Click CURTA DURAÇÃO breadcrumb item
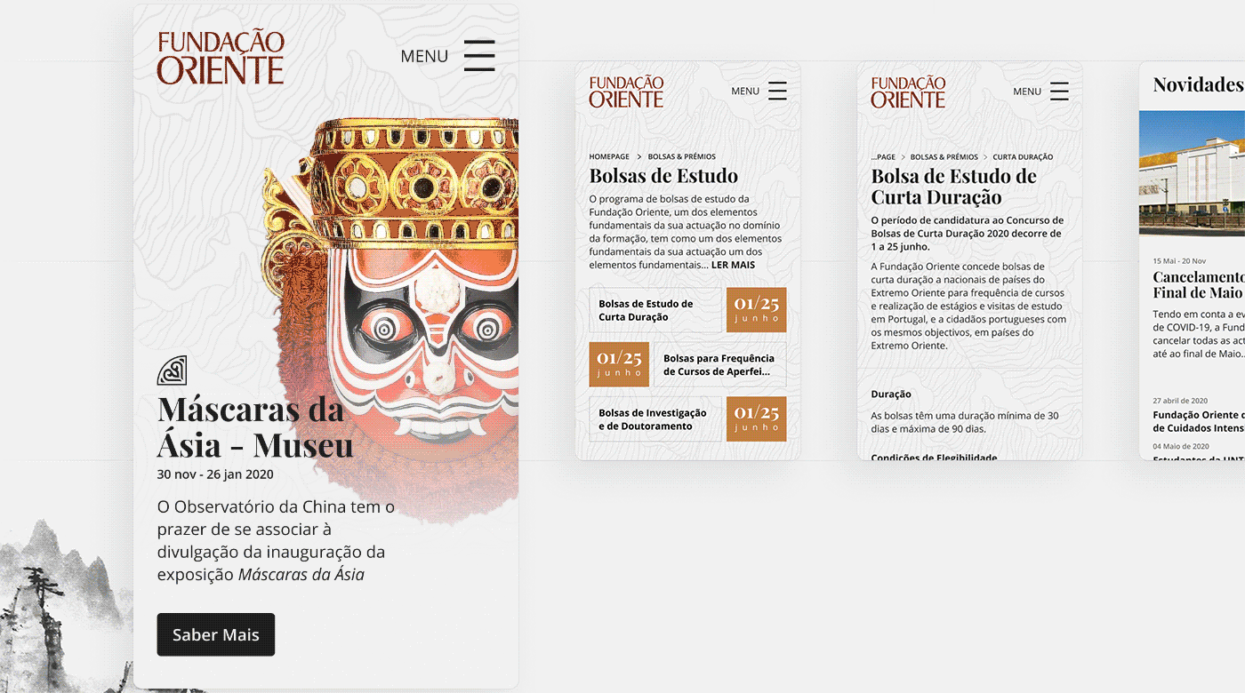The height and width of the screenshot is (693, 1245). [x=1023, y=156]
